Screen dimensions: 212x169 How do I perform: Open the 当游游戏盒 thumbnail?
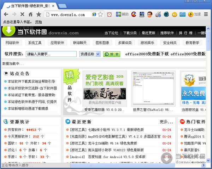(193, 89)
